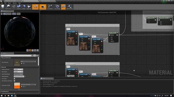Open the Blend Mode dropdown

pyautogui.click(x=18, y=72)
